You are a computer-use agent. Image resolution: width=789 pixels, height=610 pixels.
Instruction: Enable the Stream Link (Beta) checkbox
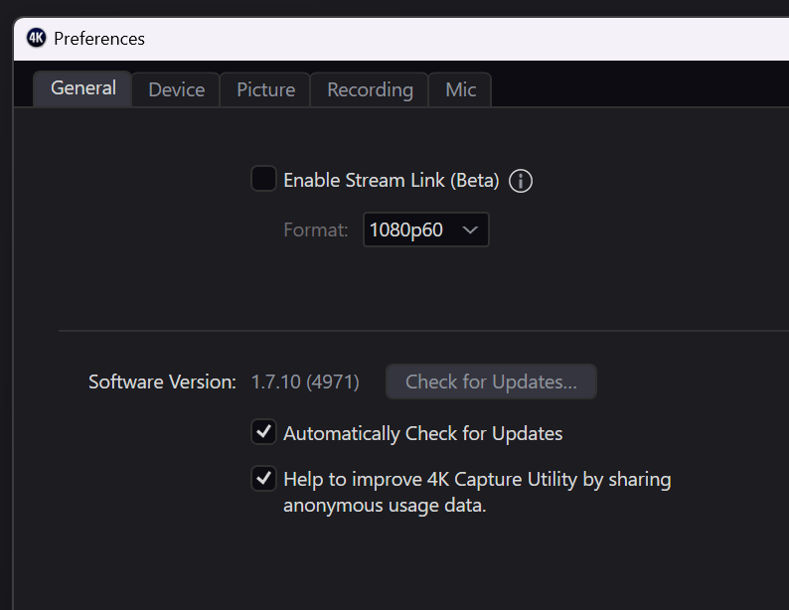263,179
